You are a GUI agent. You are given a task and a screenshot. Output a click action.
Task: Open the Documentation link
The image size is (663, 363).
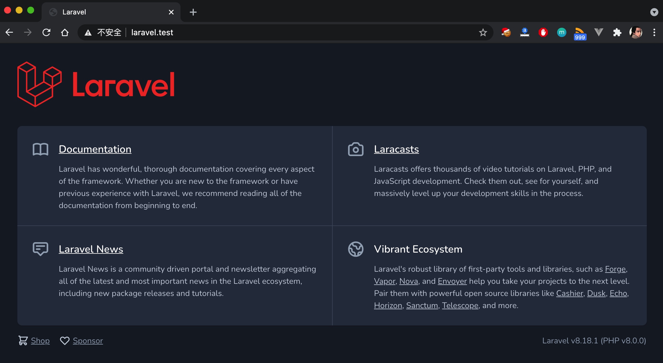tap(95, 149)
